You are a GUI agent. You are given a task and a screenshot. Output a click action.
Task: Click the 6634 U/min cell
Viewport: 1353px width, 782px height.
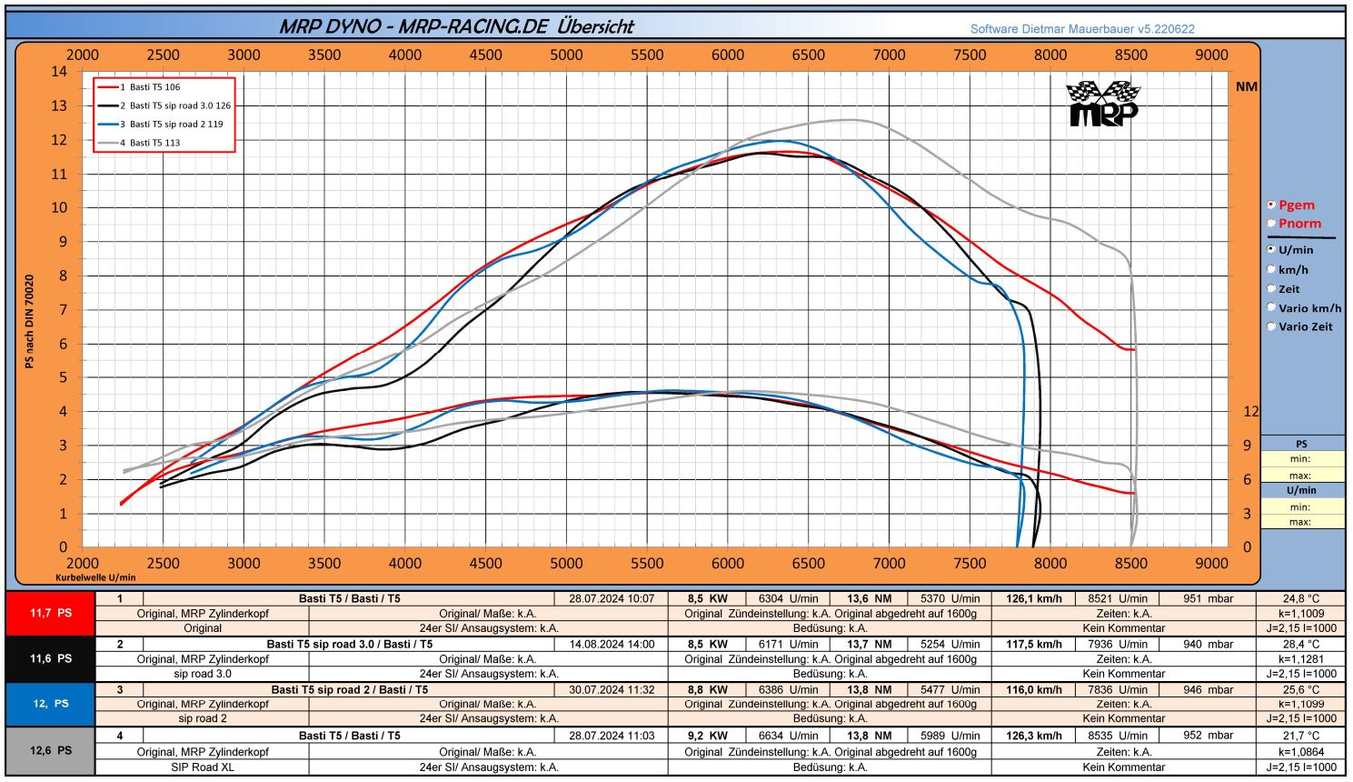tap(788, 736)
